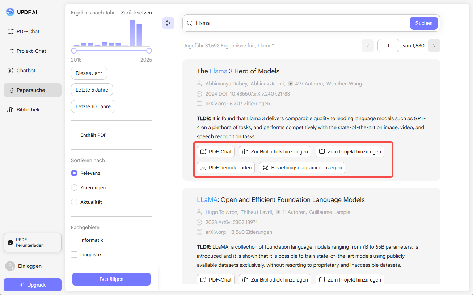Screen dimensions: 473x295
Task: Add LLaMA Foundation paper to Projekt
Action: (x=350, y=279)
